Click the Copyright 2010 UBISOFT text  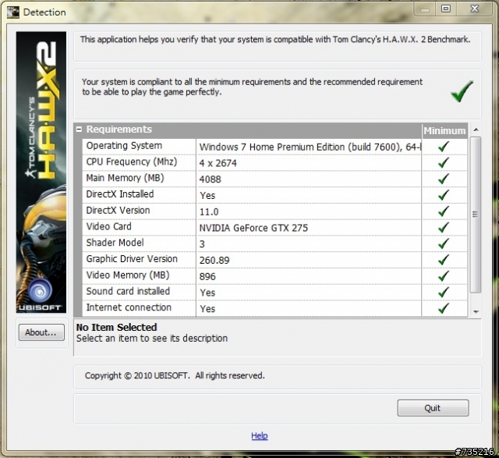pyautogui.click(x=175, y=375)
